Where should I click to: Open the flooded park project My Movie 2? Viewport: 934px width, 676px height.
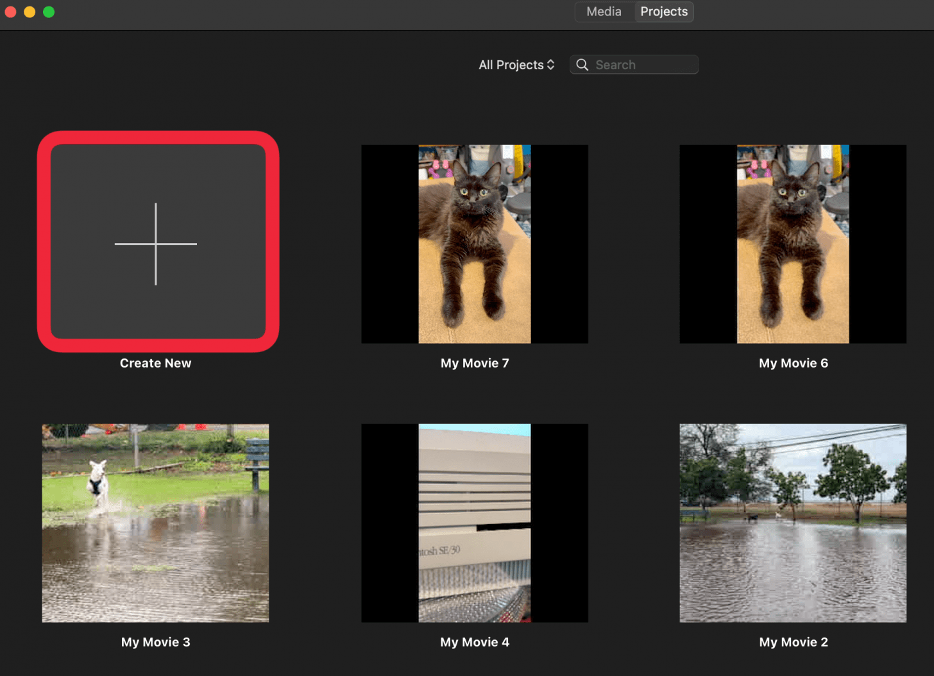coord(793,523)
